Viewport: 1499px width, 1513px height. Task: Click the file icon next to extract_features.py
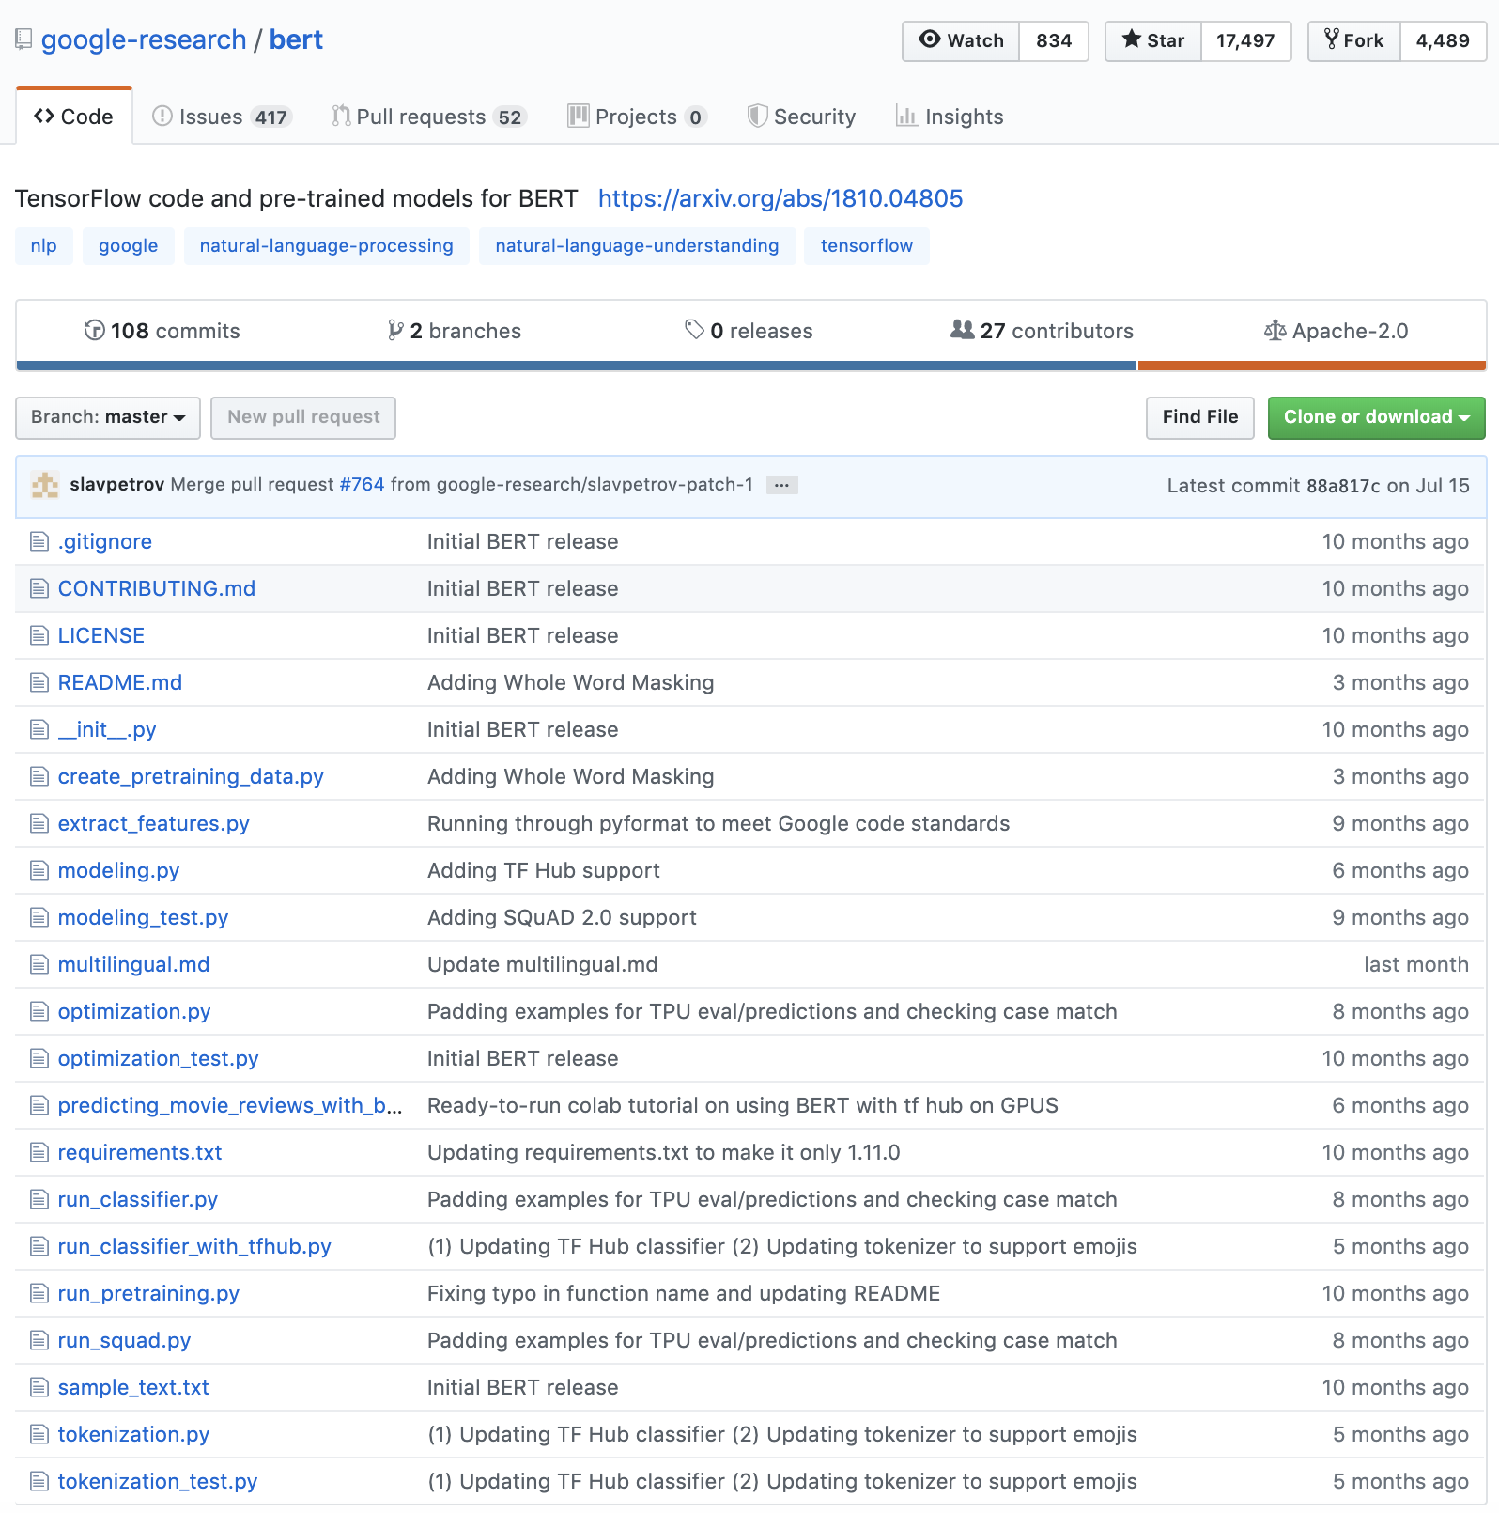click(39, 823)
